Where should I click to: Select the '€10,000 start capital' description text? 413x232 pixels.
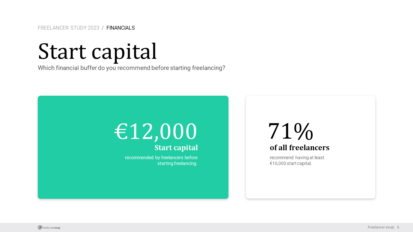297,160
